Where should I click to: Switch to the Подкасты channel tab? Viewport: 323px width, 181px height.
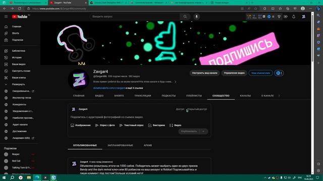[169, 96]
